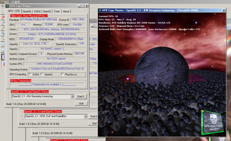
Task: Click GPU Caps Viewer title bar icon
Action: [x=7, y=6]
